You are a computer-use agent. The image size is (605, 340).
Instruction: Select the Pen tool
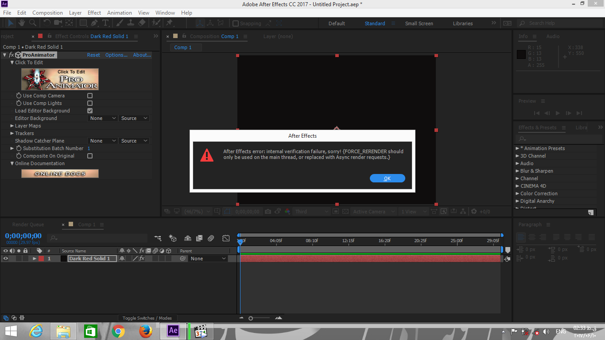coord(94,23)
